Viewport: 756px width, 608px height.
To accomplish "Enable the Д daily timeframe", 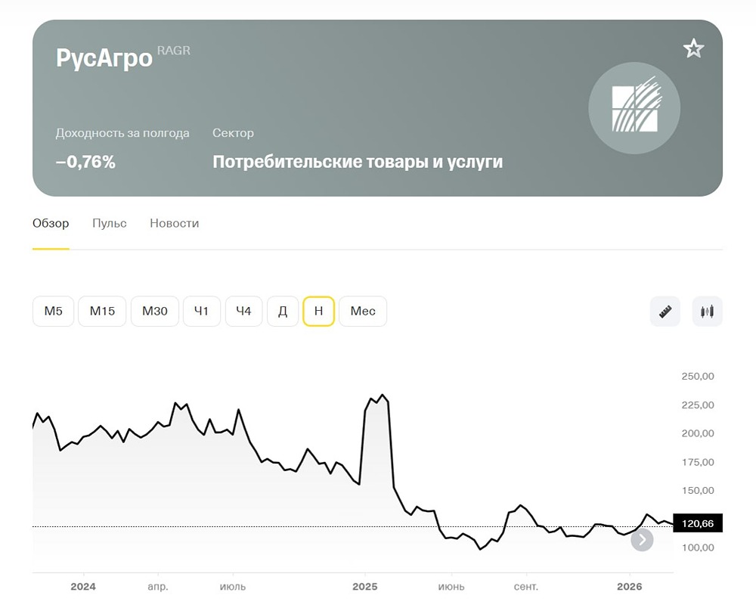I will tap(283, 311).
